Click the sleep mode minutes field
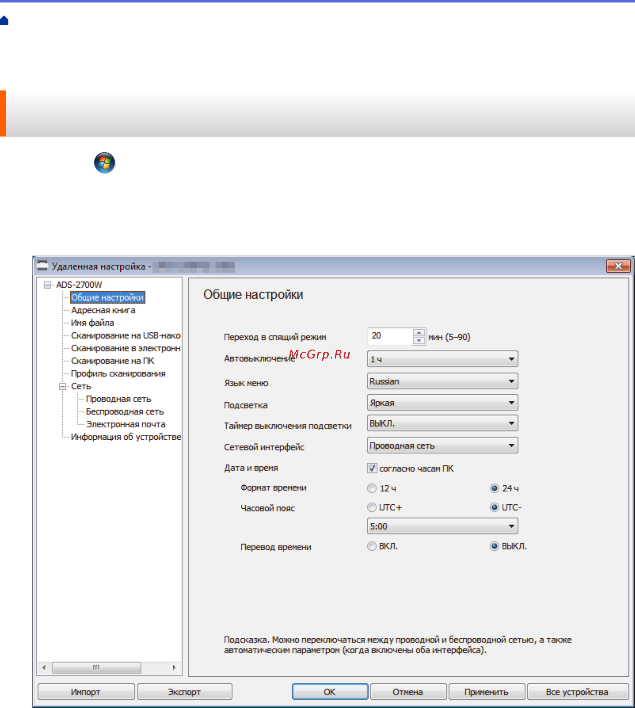Screen dimensions: 635x708 [x=390, y=336]
